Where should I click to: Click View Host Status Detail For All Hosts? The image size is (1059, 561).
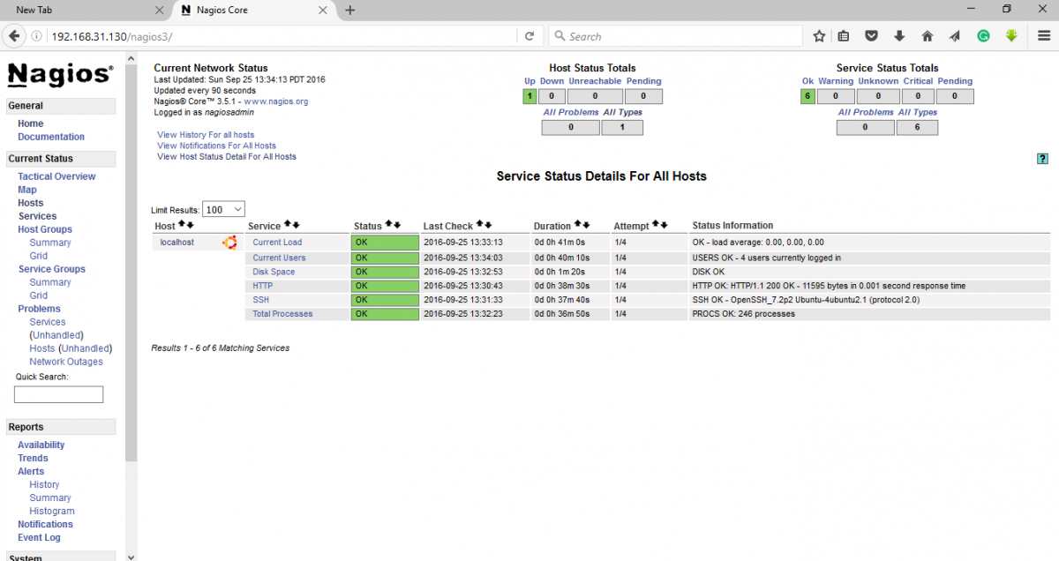pyautogui.click(x=227, y=156)
